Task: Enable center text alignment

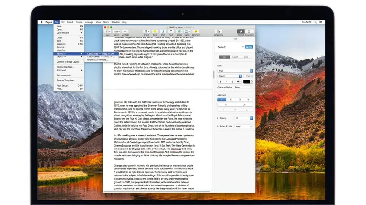Action: 230,99
